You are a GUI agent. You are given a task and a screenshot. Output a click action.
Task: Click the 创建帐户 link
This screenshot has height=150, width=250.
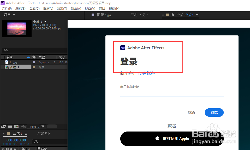[x=146, y=73]
